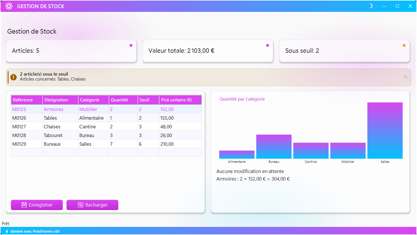Click the Aucune modification en attente text
Viewport: 417px width, 235px height.
pos(250,171)
